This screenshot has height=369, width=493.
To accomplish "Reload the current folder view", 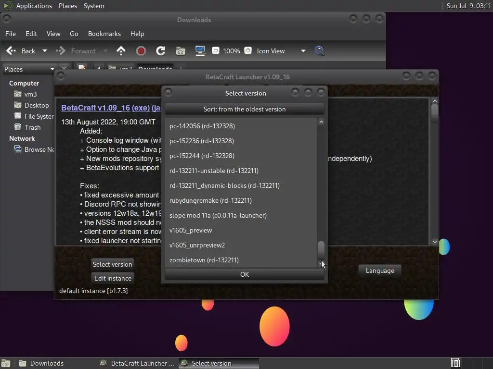I will point(161,51).
